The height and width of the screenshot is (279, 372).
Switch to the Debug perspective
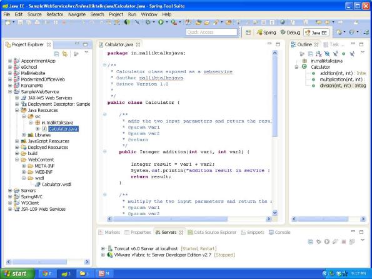coord(290,33)
